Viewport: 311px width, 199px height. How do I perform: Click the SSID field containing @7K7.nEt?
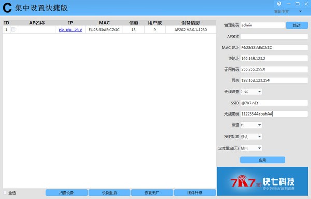tap(274, 103)
